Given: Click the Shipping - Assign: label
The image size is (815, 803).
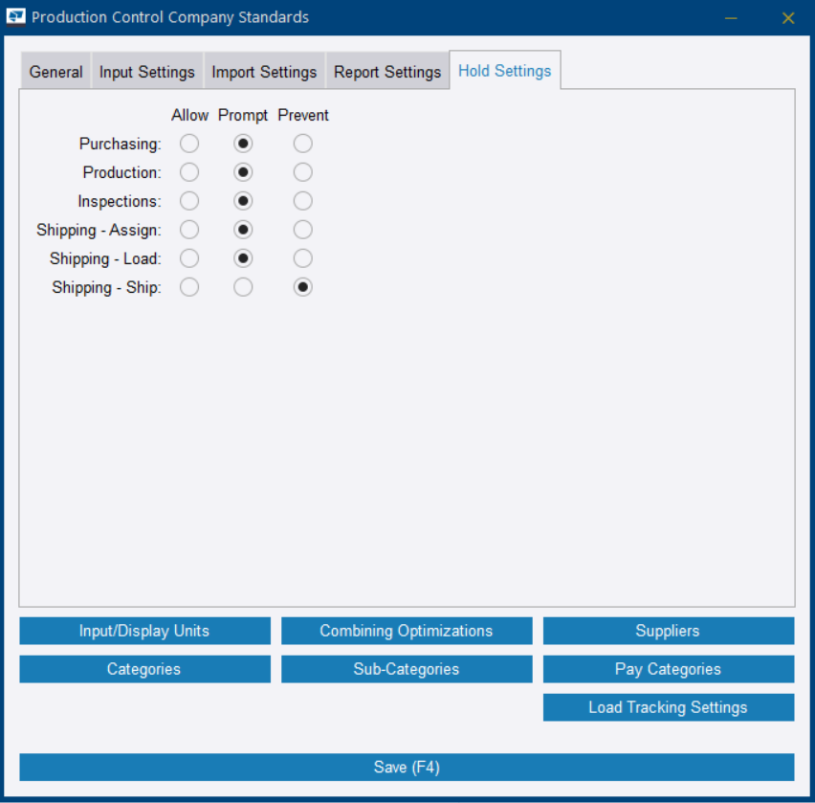Looking at the screenshot, I should tap(99, 231).
